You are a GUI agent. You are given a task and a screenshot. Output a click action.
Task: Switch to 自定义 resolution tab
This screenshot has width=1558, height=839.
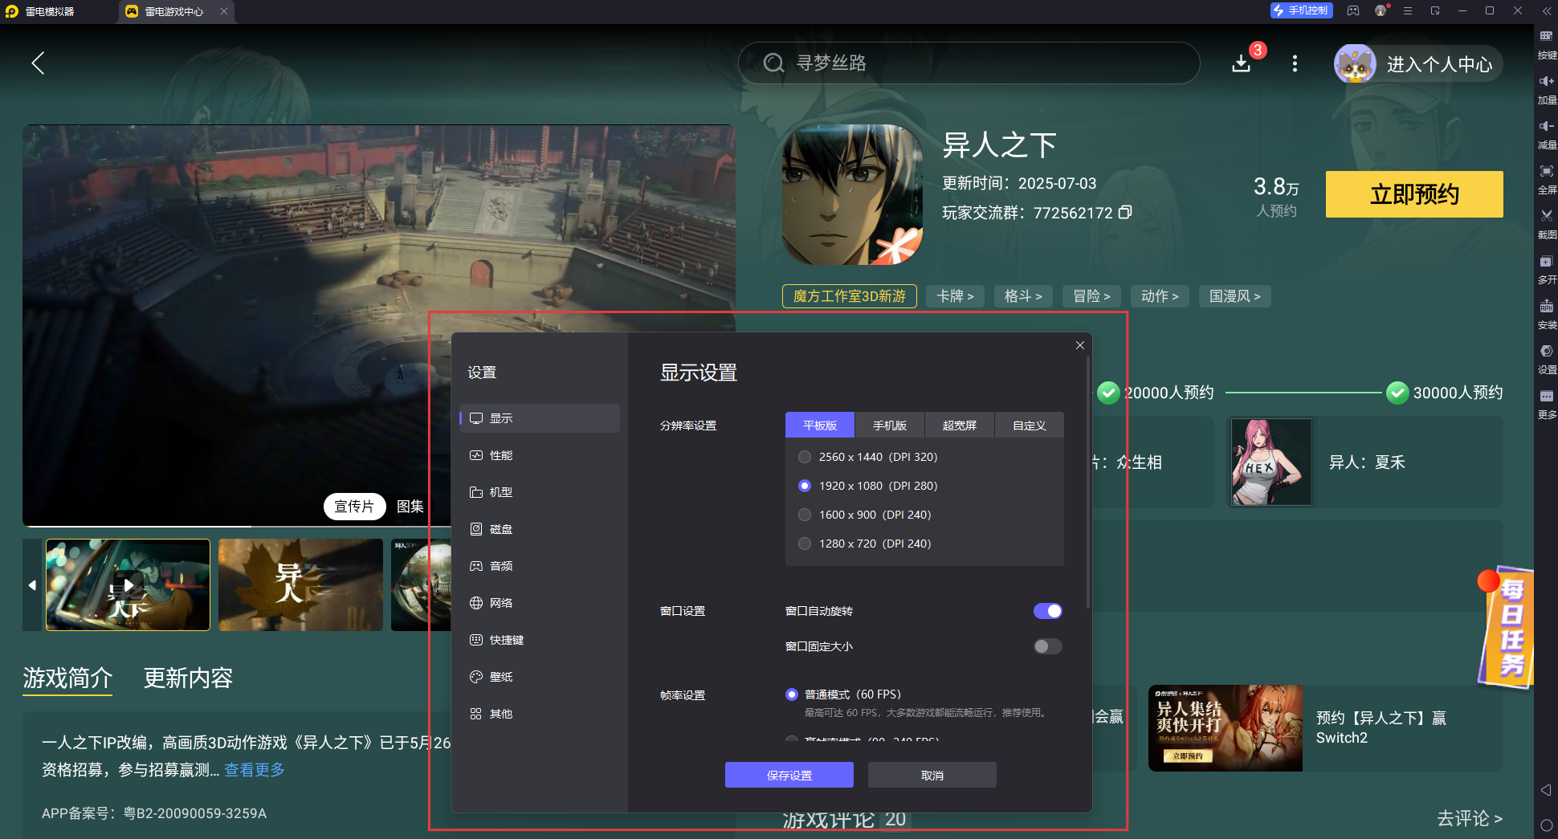(1030, 426)
